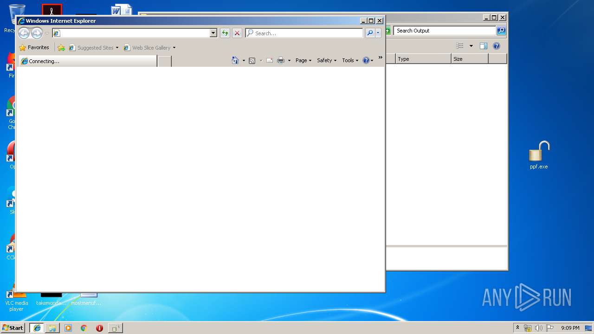Open search provider dropdown next to magnifier

click(x=378, y=33)
